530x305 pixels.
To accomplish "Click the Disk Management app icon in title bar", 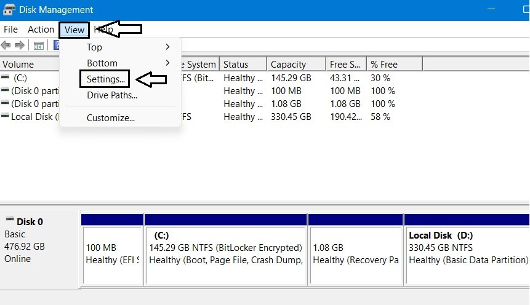I will [9, 9].
